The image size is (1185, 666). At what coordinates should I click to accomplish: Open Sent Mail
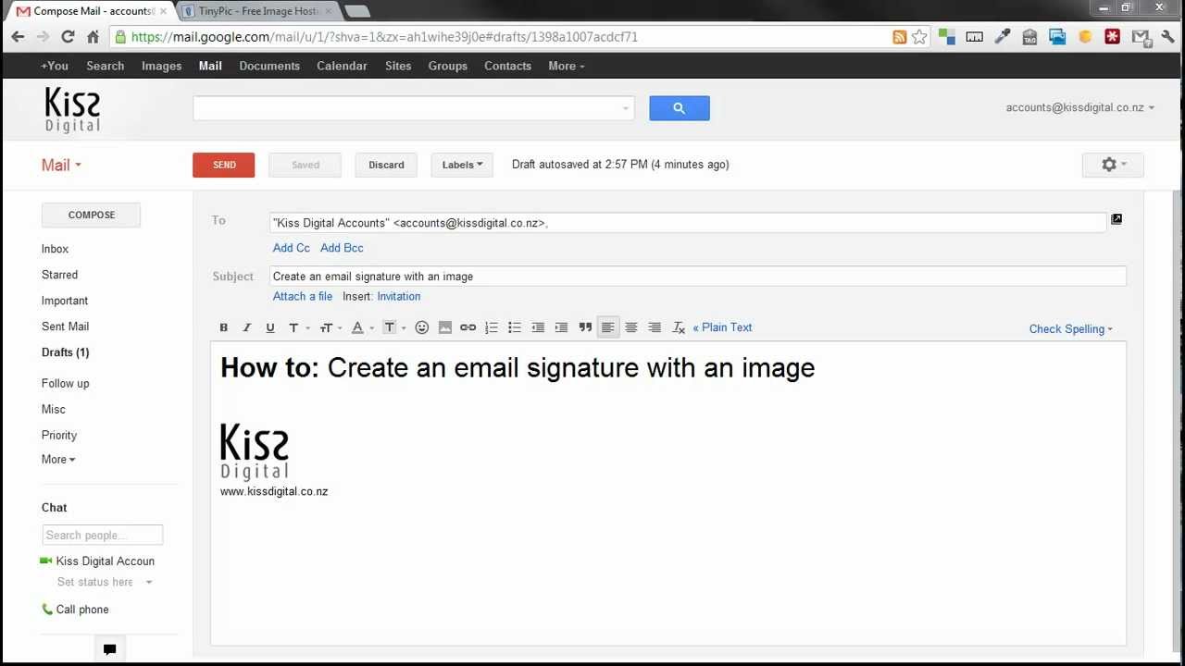pyautogui.click(x=65, y=327)
